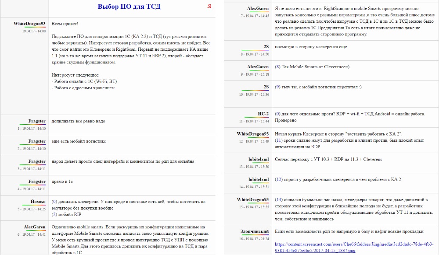Click the post stamp '16 - 19.04.17 - 21:24'
This screenshot has width=439, height=255.
[254, 239]
